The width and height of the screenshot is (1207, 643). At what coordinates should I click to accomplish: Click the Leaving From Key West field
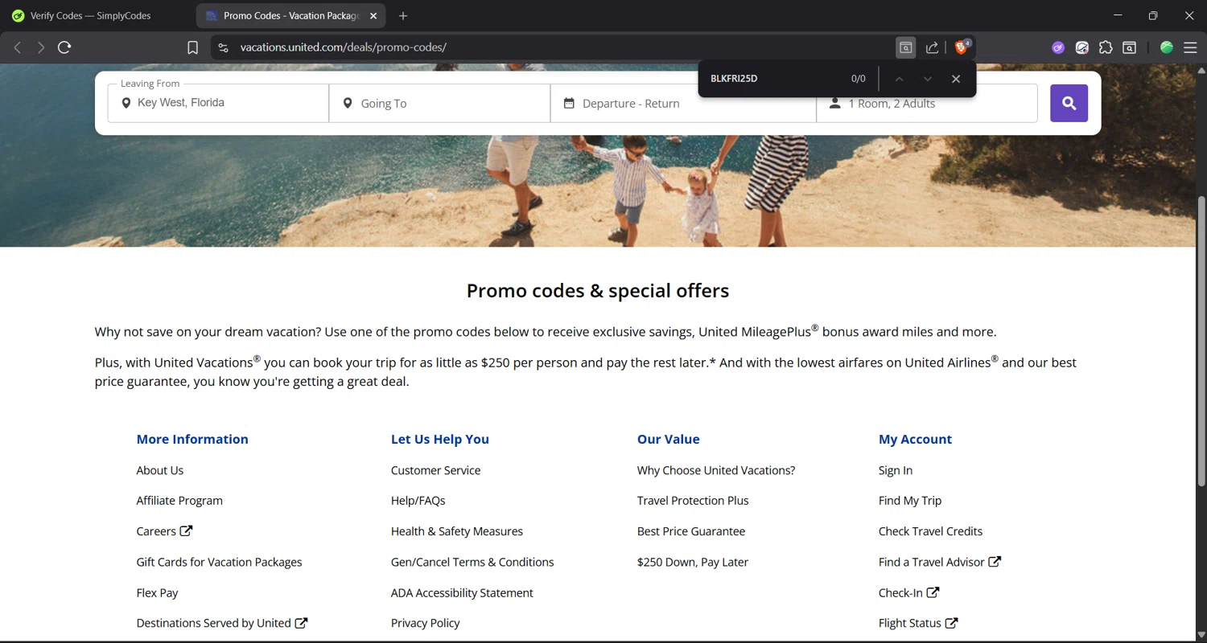click(218, 103)
